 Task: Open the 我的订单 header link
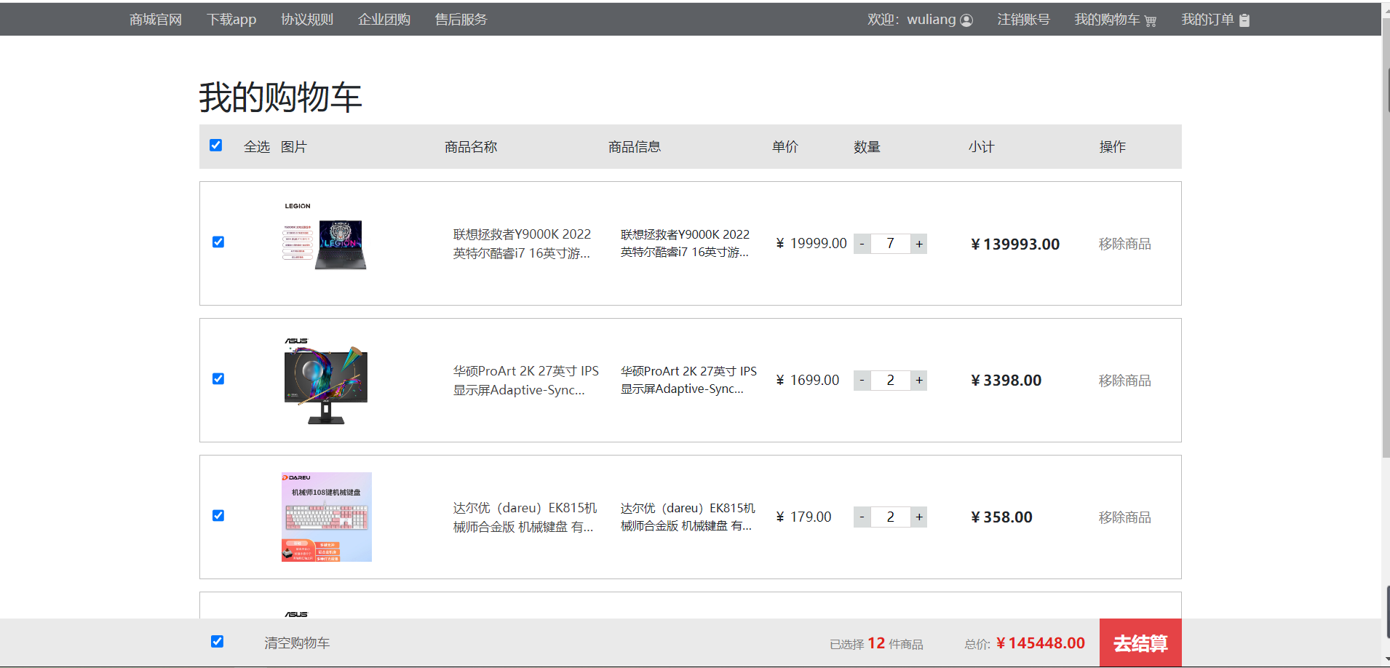[x=1207, y=20]
